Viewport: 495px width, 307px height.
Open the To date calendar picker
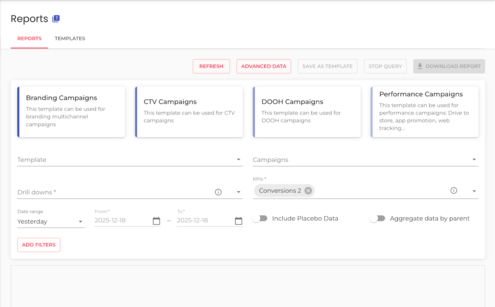coord(239,221)
